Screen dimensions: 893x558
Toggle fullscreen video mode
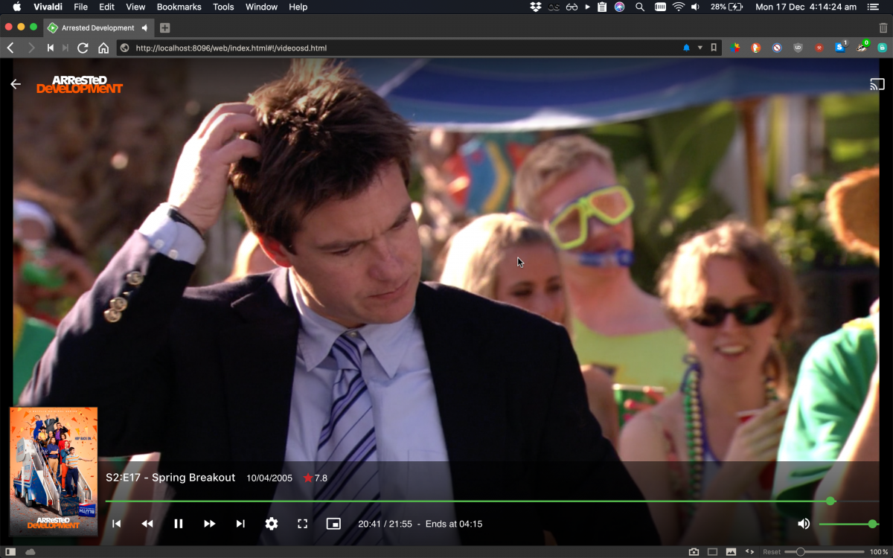click(303, 524)
